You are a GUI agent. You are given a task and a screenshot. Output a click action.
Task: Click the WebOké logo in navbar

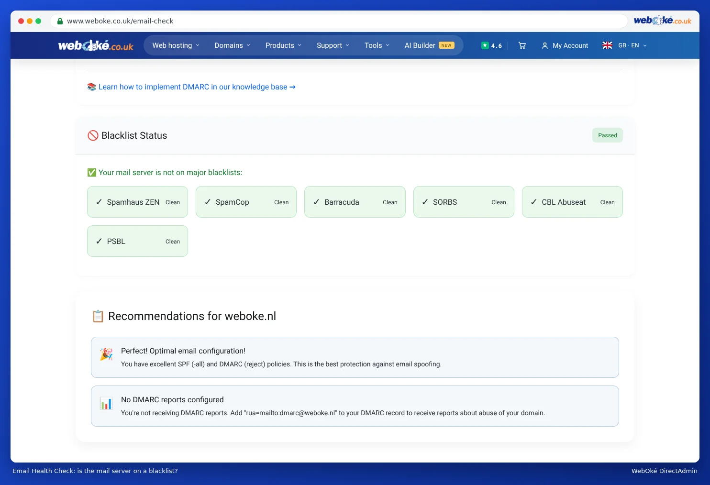pyautogui.click(x=96, y=45)
